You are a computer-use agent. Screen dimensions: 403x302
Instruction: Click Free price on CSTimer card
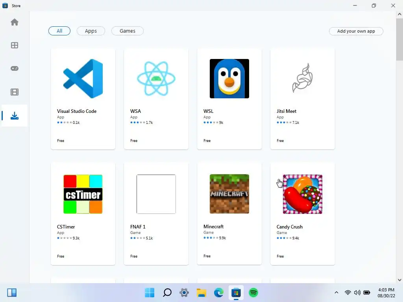(61, 256)
